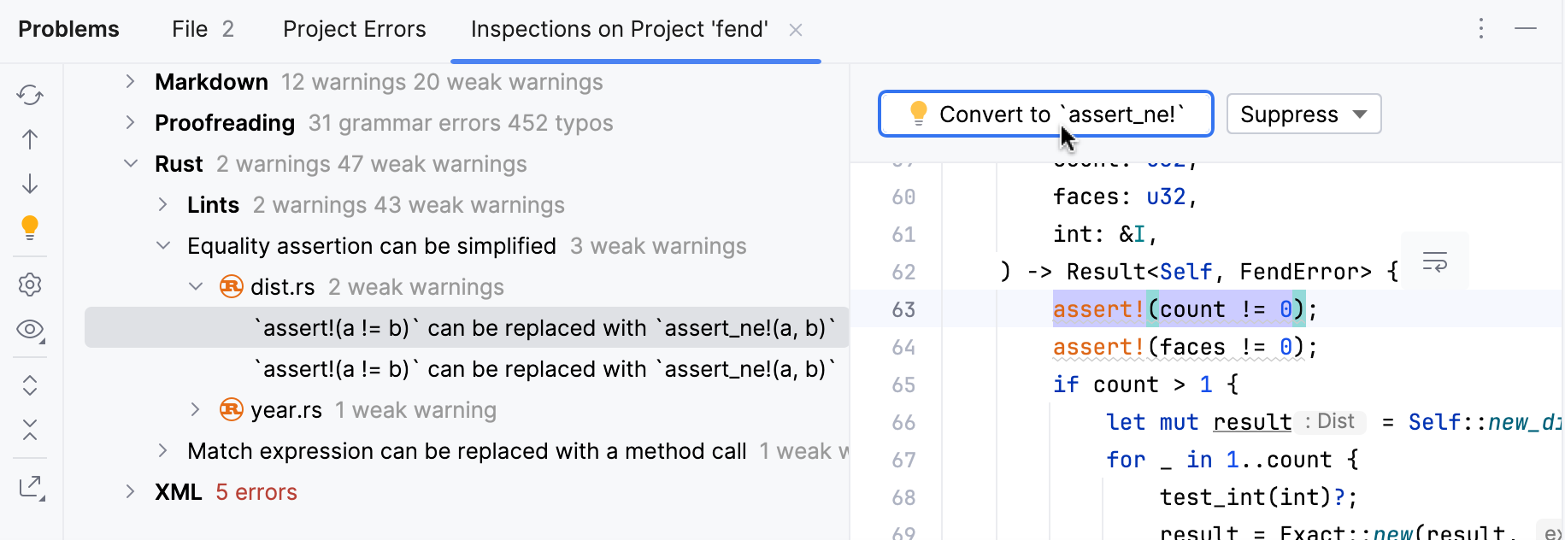Open the preview eye icon options
Viewport: 1565px width, 540px height.
30,330
